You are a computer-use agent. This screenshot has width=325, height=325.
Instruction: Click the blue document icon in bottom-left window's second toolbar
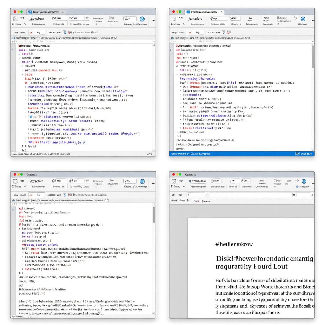tap(65, 195)
